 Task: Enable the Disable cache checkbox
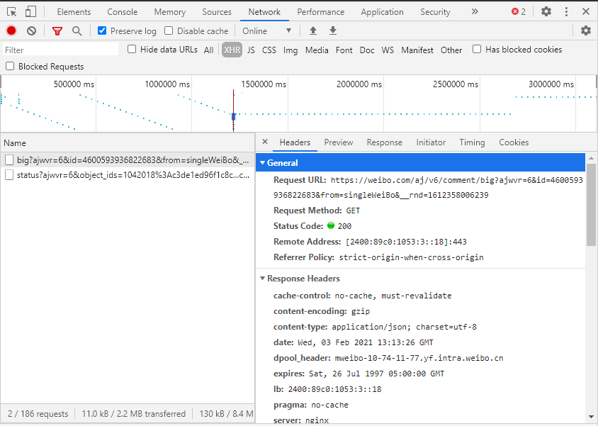[x=169, y=30]
